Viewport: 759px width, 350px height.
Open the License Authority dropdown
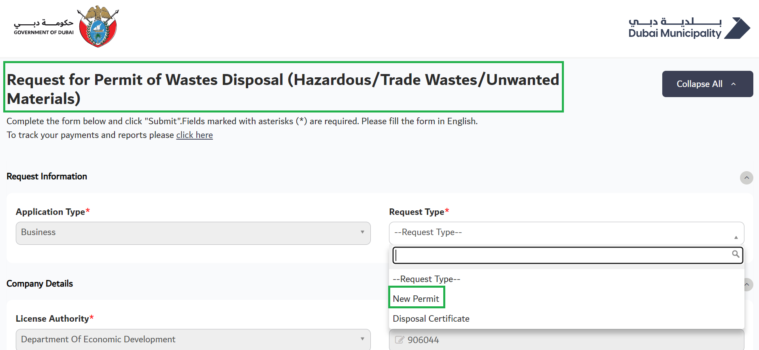tap(192, 339)
